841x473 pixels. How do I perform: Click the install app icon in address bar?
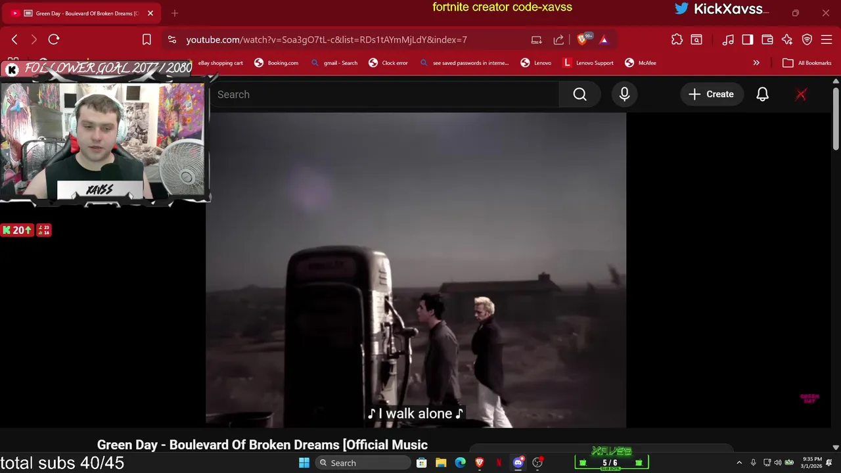[537, 39]
